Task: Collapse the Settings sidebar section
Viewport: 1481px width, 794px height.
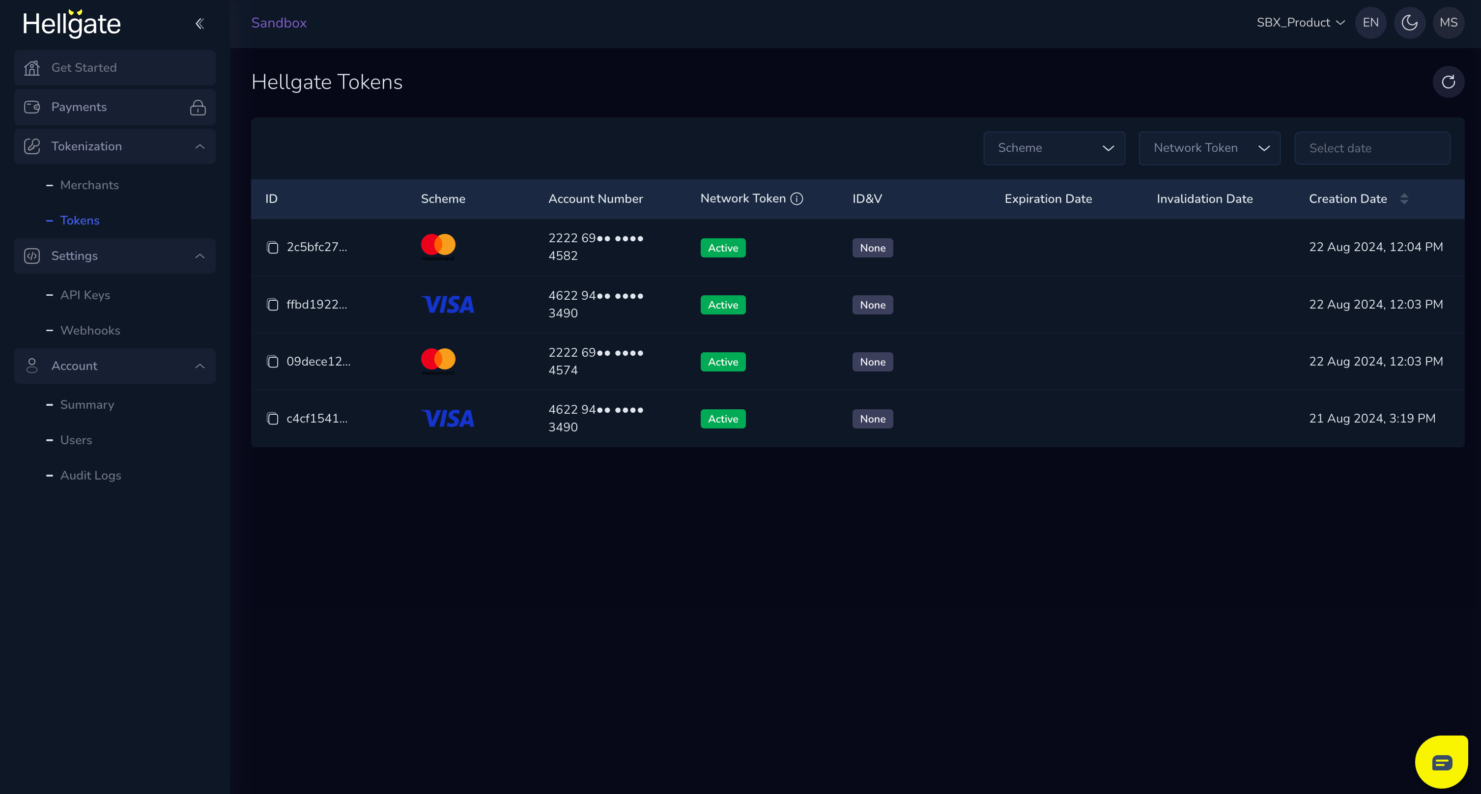Action: 199,256
